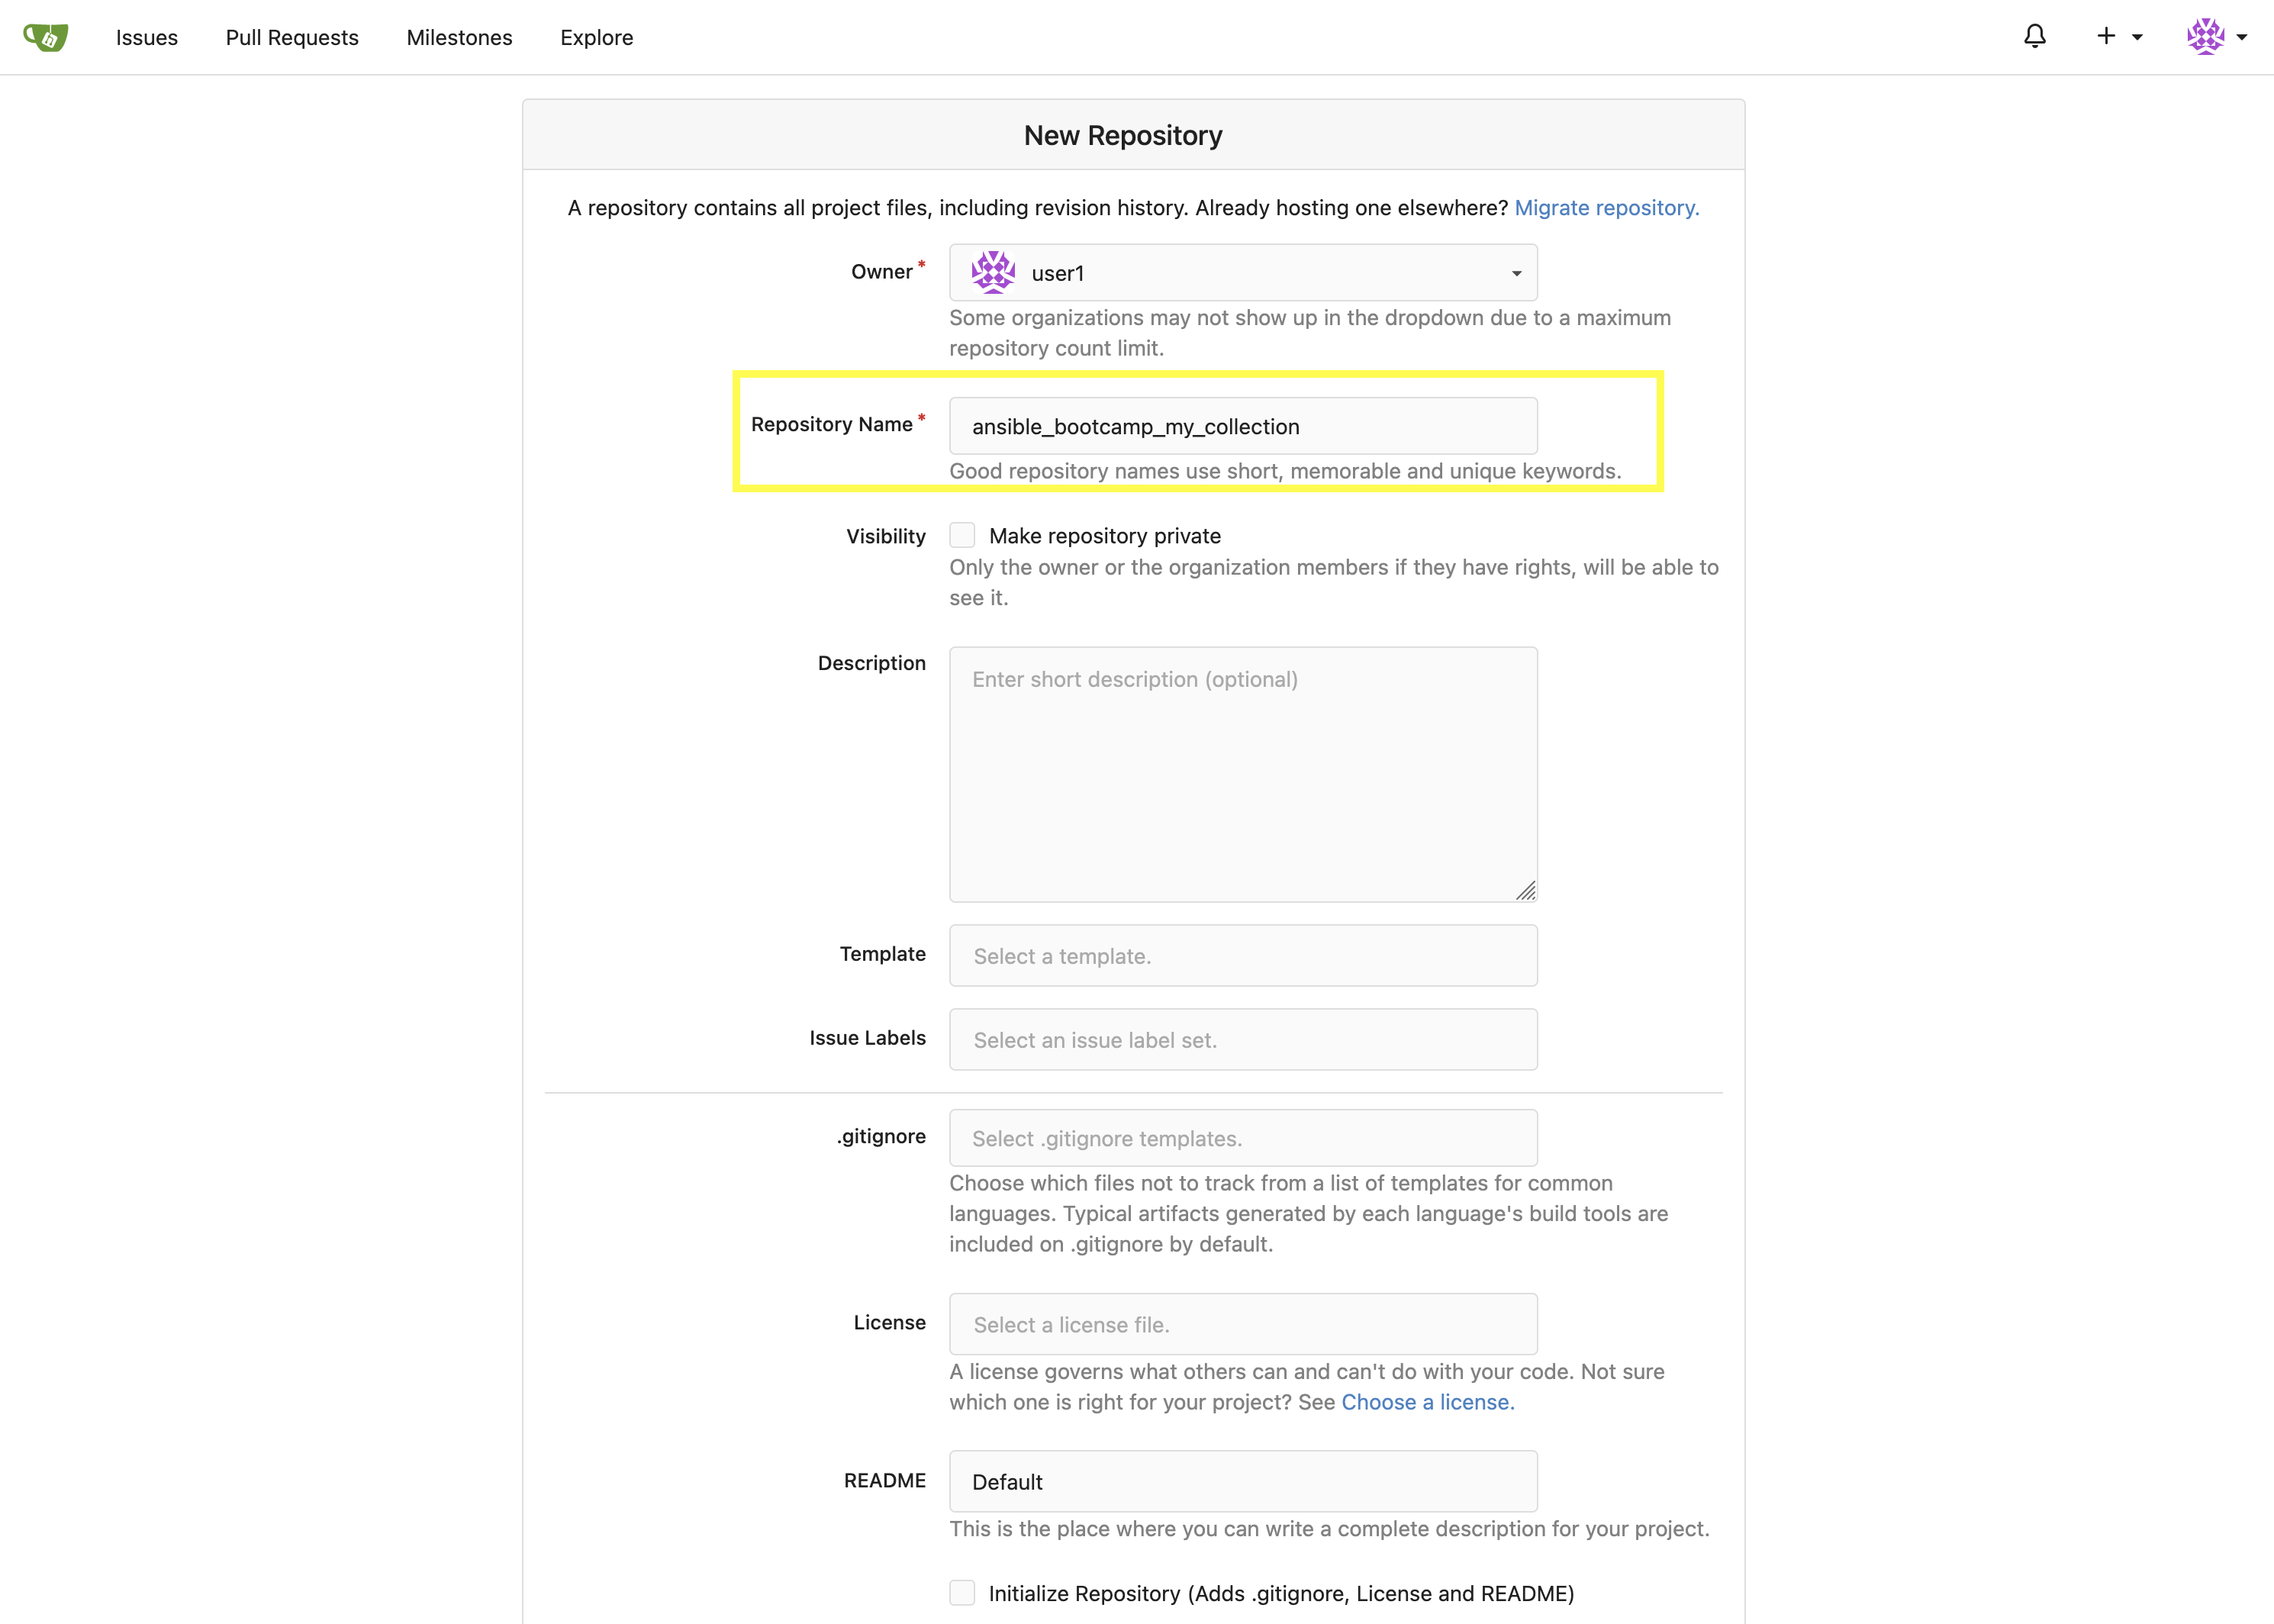Go to Pull Requests
Image resolution: width=2274 pixels, height=1624 pixels.
292,37
